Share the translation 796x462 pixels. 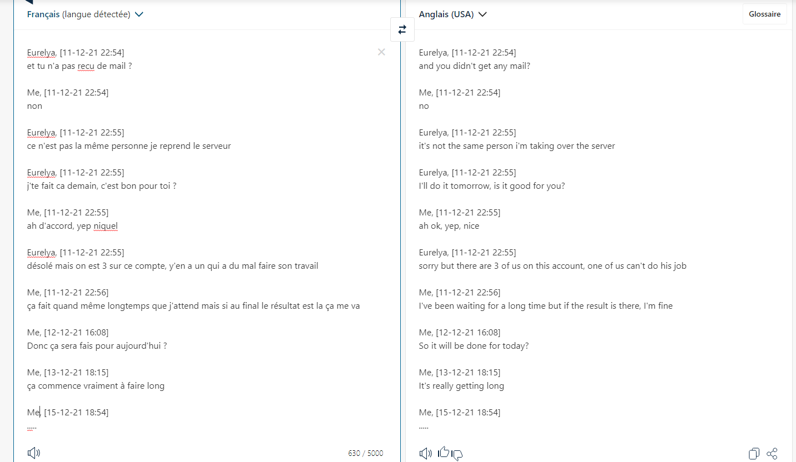pyautogui.click(x=772, y=454)
